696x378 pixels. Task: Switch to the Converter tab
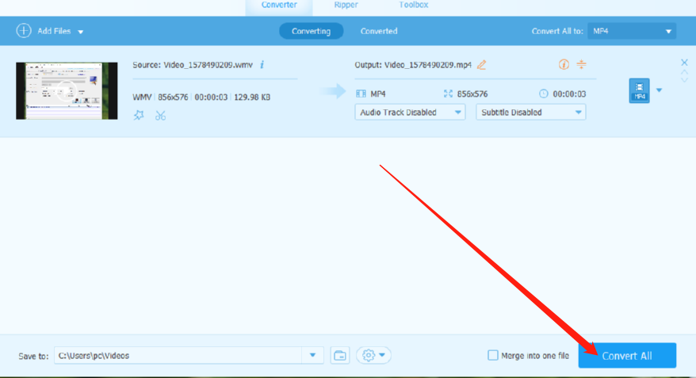tap(279, 5)
